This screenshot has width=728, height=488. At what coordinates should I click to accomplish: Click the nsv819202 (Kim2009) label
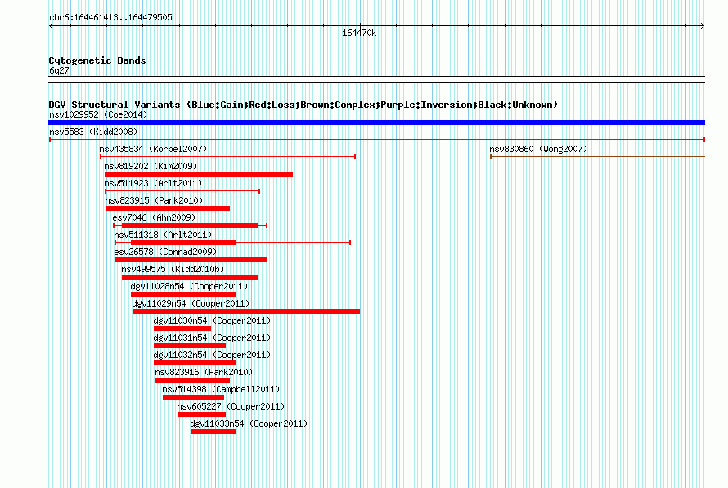pyautogui.click(x=151, y=166)
